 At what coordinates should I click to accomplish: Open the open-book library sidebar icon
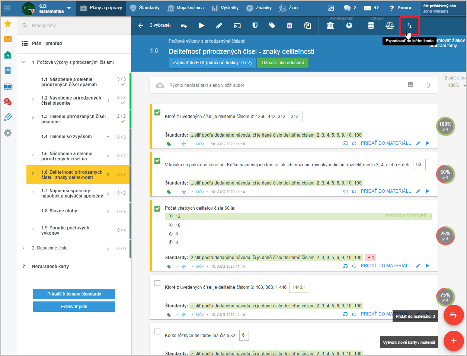coord(8,86)
